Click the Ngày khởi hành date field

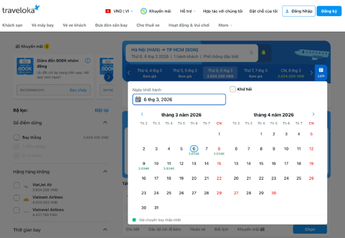click(x=179, y=99)
